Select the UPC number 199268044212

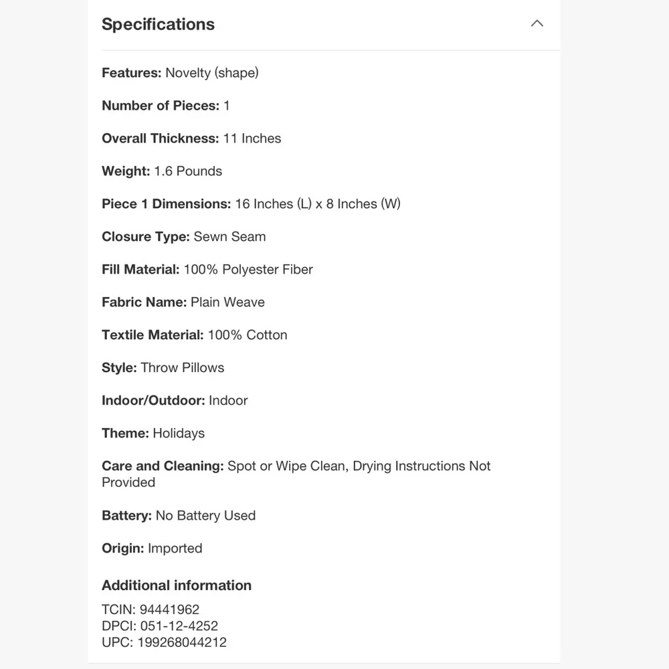click(x=182, y=642)
